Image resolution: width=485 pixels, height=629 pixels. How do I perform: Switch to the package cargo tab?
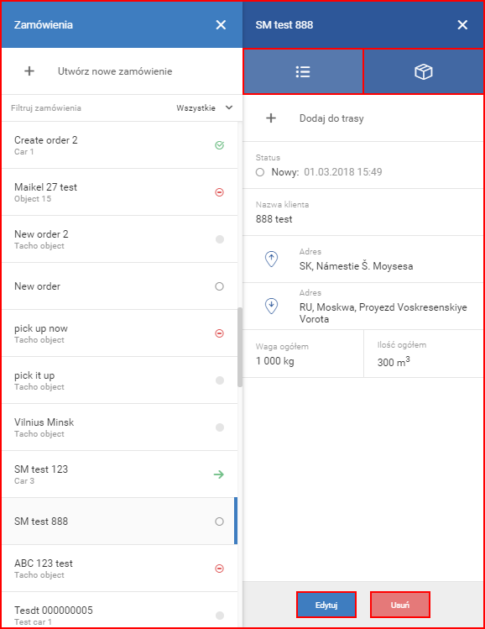[x=423, y=72]
